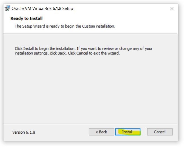The image size is (187, 147).
Task: Click the "Click Install to begin" instruction line
Action: point(84,49)
